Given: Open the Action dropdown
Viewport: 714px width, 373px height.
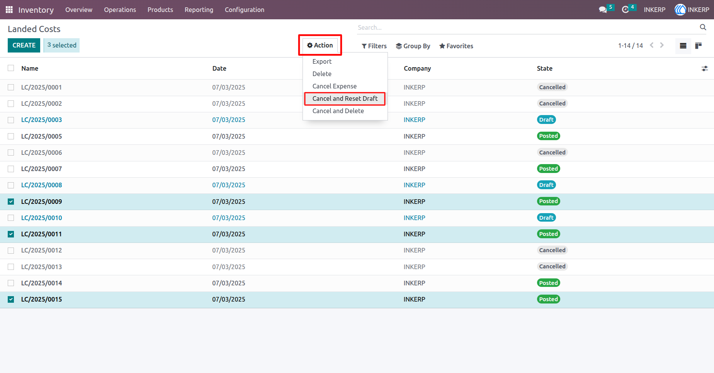Looking at the screenshot, I should [x=320, y=45].
